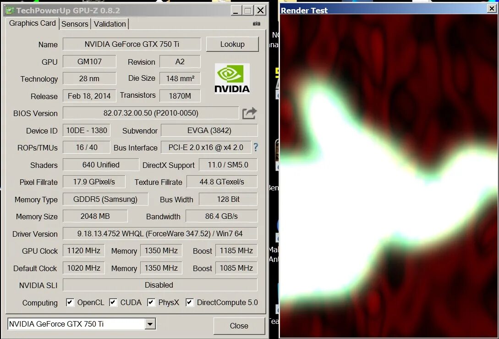Viewport: 499px width, 339px height.
Task: Click the bus interface question mark
Action: click(x=256, y=147)
